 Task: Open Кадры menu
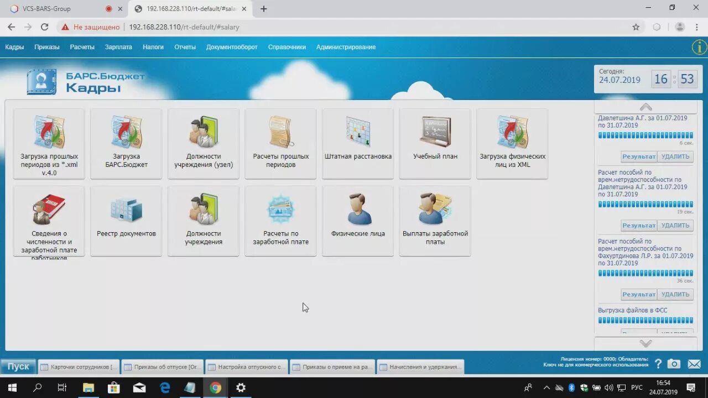pos(14,47)
